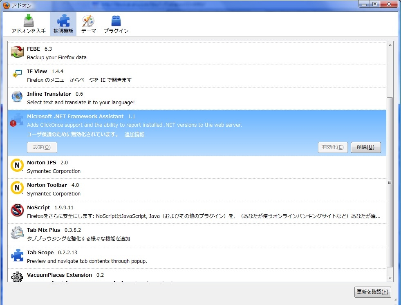Click the NoScript blocked-S icon
The image size is (401, 305).
point(17,210)
